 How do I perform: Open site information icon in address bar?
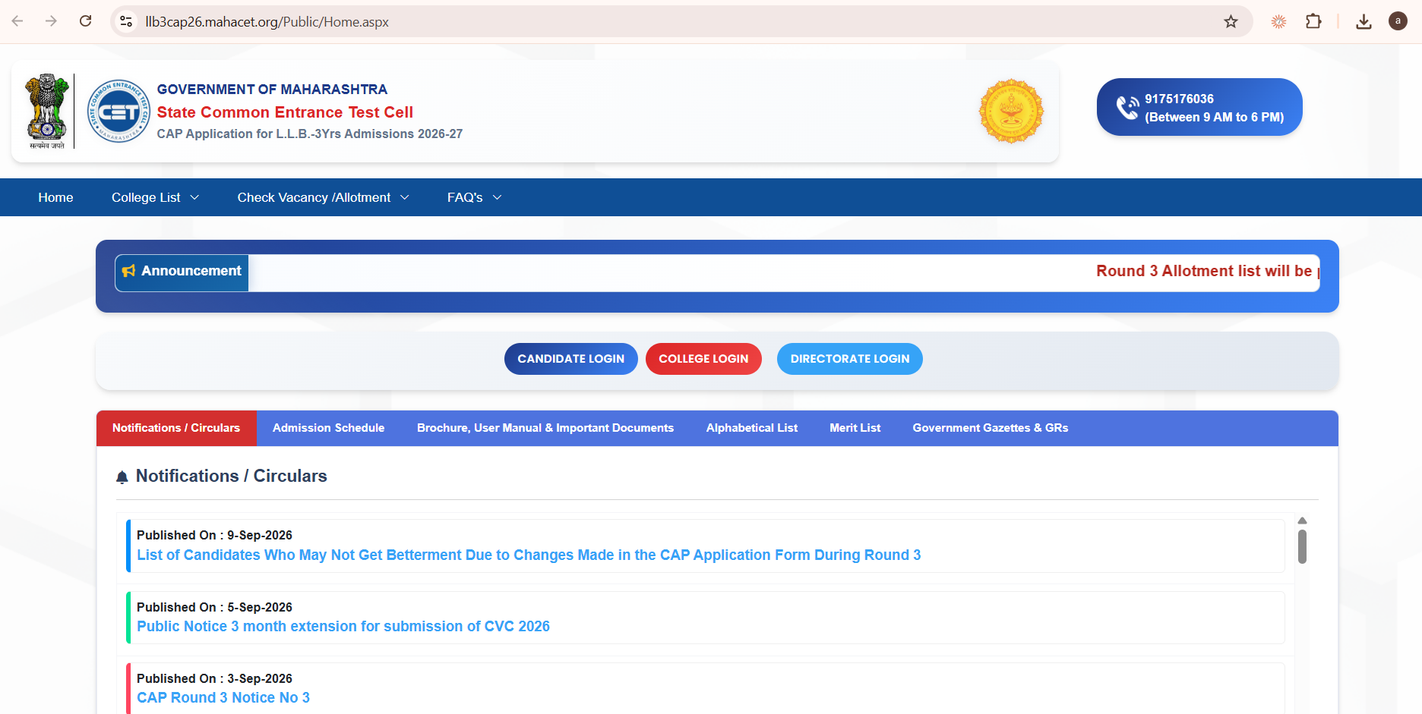(x=126, y=21)
